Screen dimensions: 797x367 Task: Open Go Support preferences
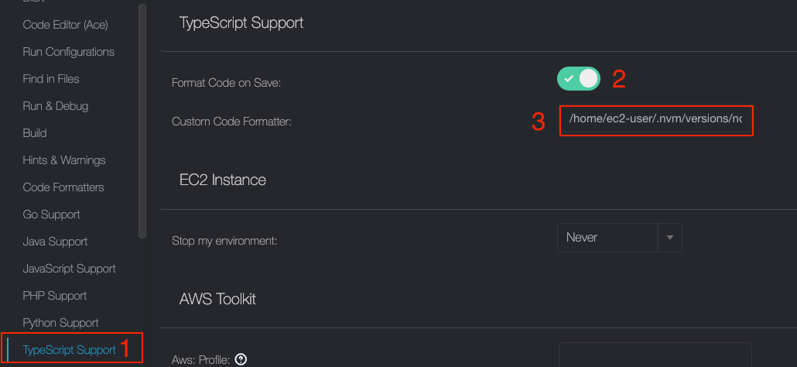[x=51, y=214]
